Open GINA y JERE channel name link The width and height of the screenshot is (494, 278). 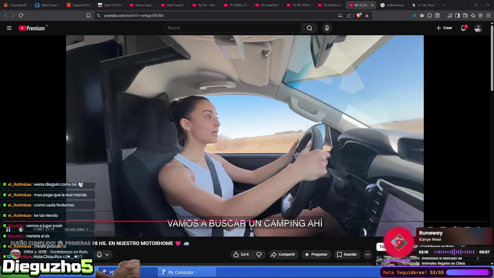[x=55, y=252]
